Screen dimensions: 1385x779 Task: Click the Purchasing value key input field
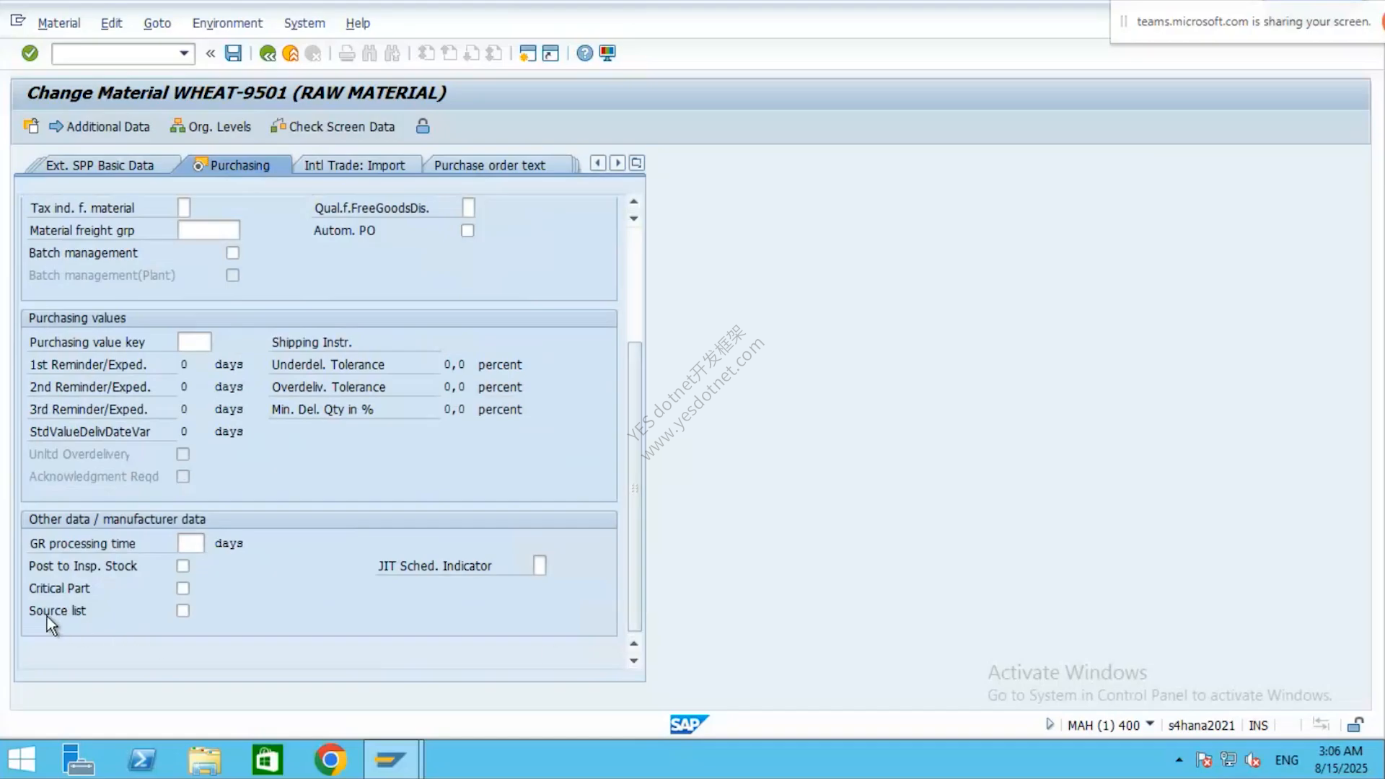195,342
